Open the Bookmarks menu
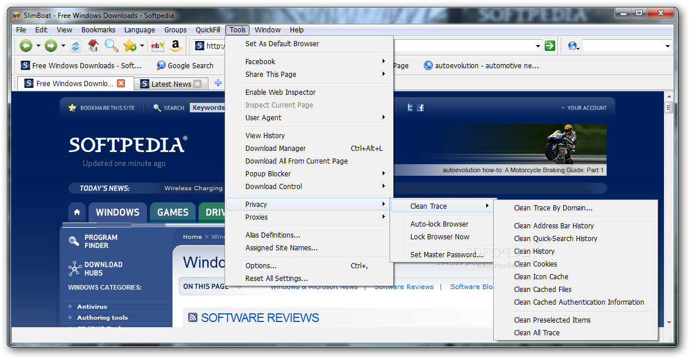690x359 pixels. (x=98, y=30)
